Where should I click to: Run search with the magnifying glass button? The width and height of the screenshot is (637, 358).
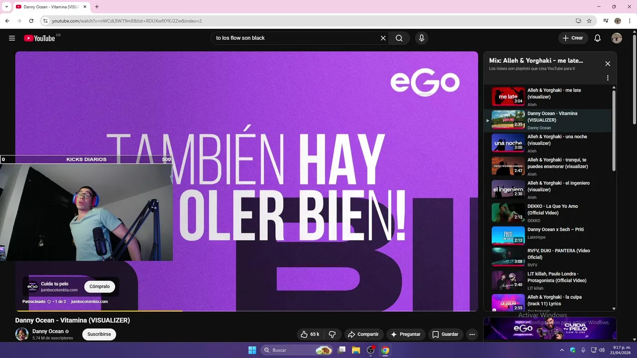(x=399, y=38)
